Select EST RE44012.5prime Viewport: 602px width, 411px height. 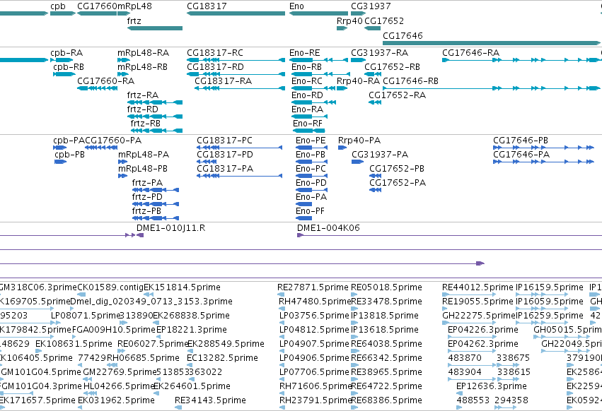click(x=469, y=294)
